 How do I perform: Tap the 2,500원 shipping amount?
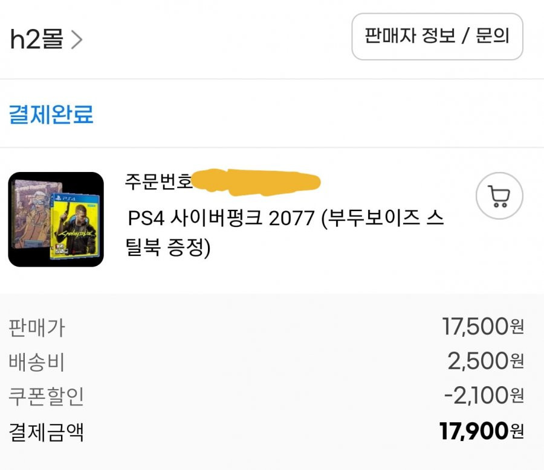pos(486,361)
